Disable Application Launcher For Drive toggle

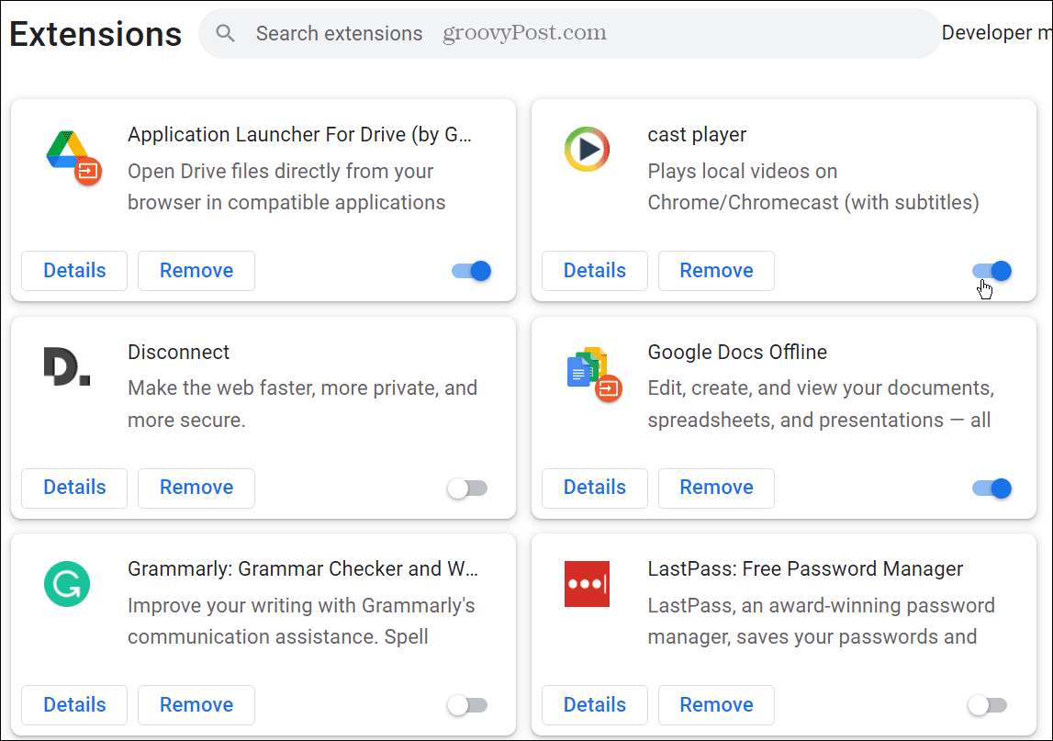coord(472,271)
